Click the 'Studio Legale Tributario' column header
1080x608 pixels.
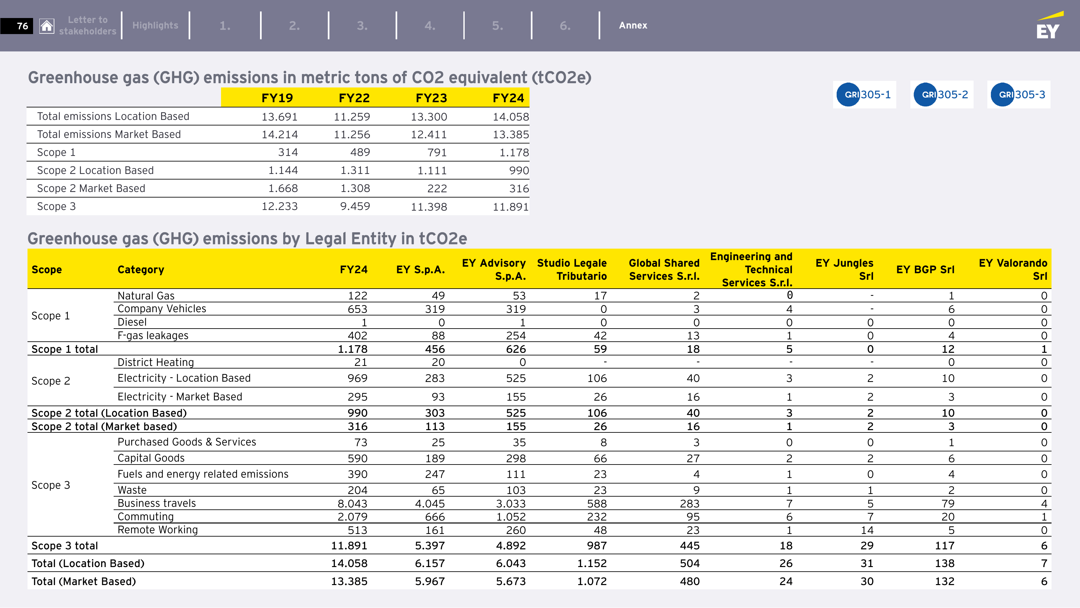pyautogui.click(x=572, y=270)
